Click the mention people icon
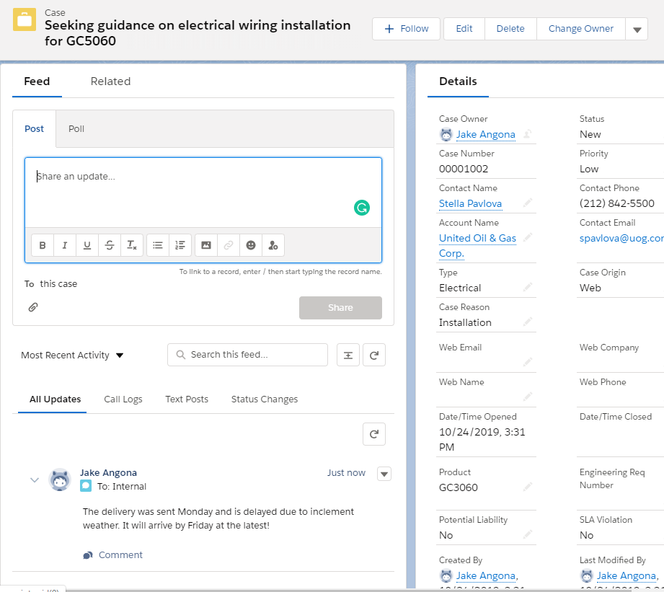 point(273,245)
